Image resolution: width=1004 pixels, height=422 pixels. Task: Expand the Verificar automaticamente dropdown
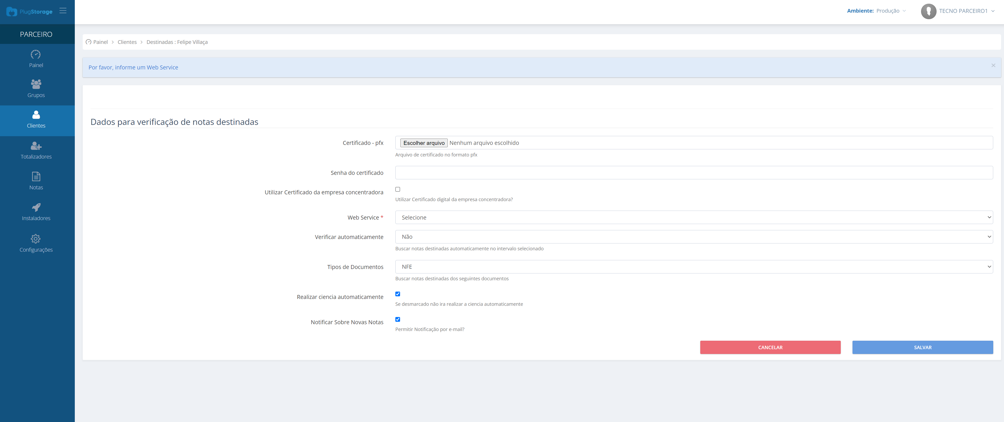(694, 237)
